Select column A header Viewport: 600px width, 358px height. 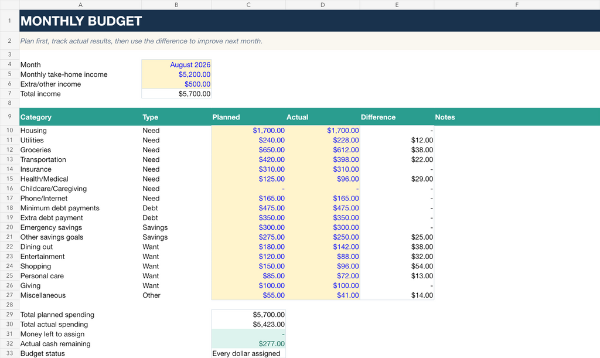point(80,5)
